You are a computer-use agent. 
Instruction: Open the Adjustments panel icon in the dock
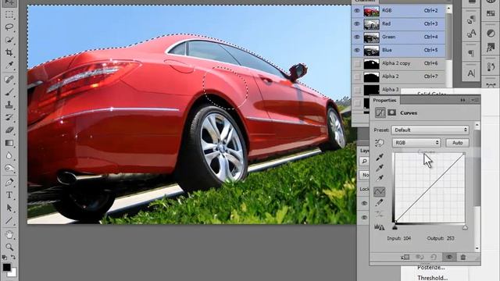point(491,34)
